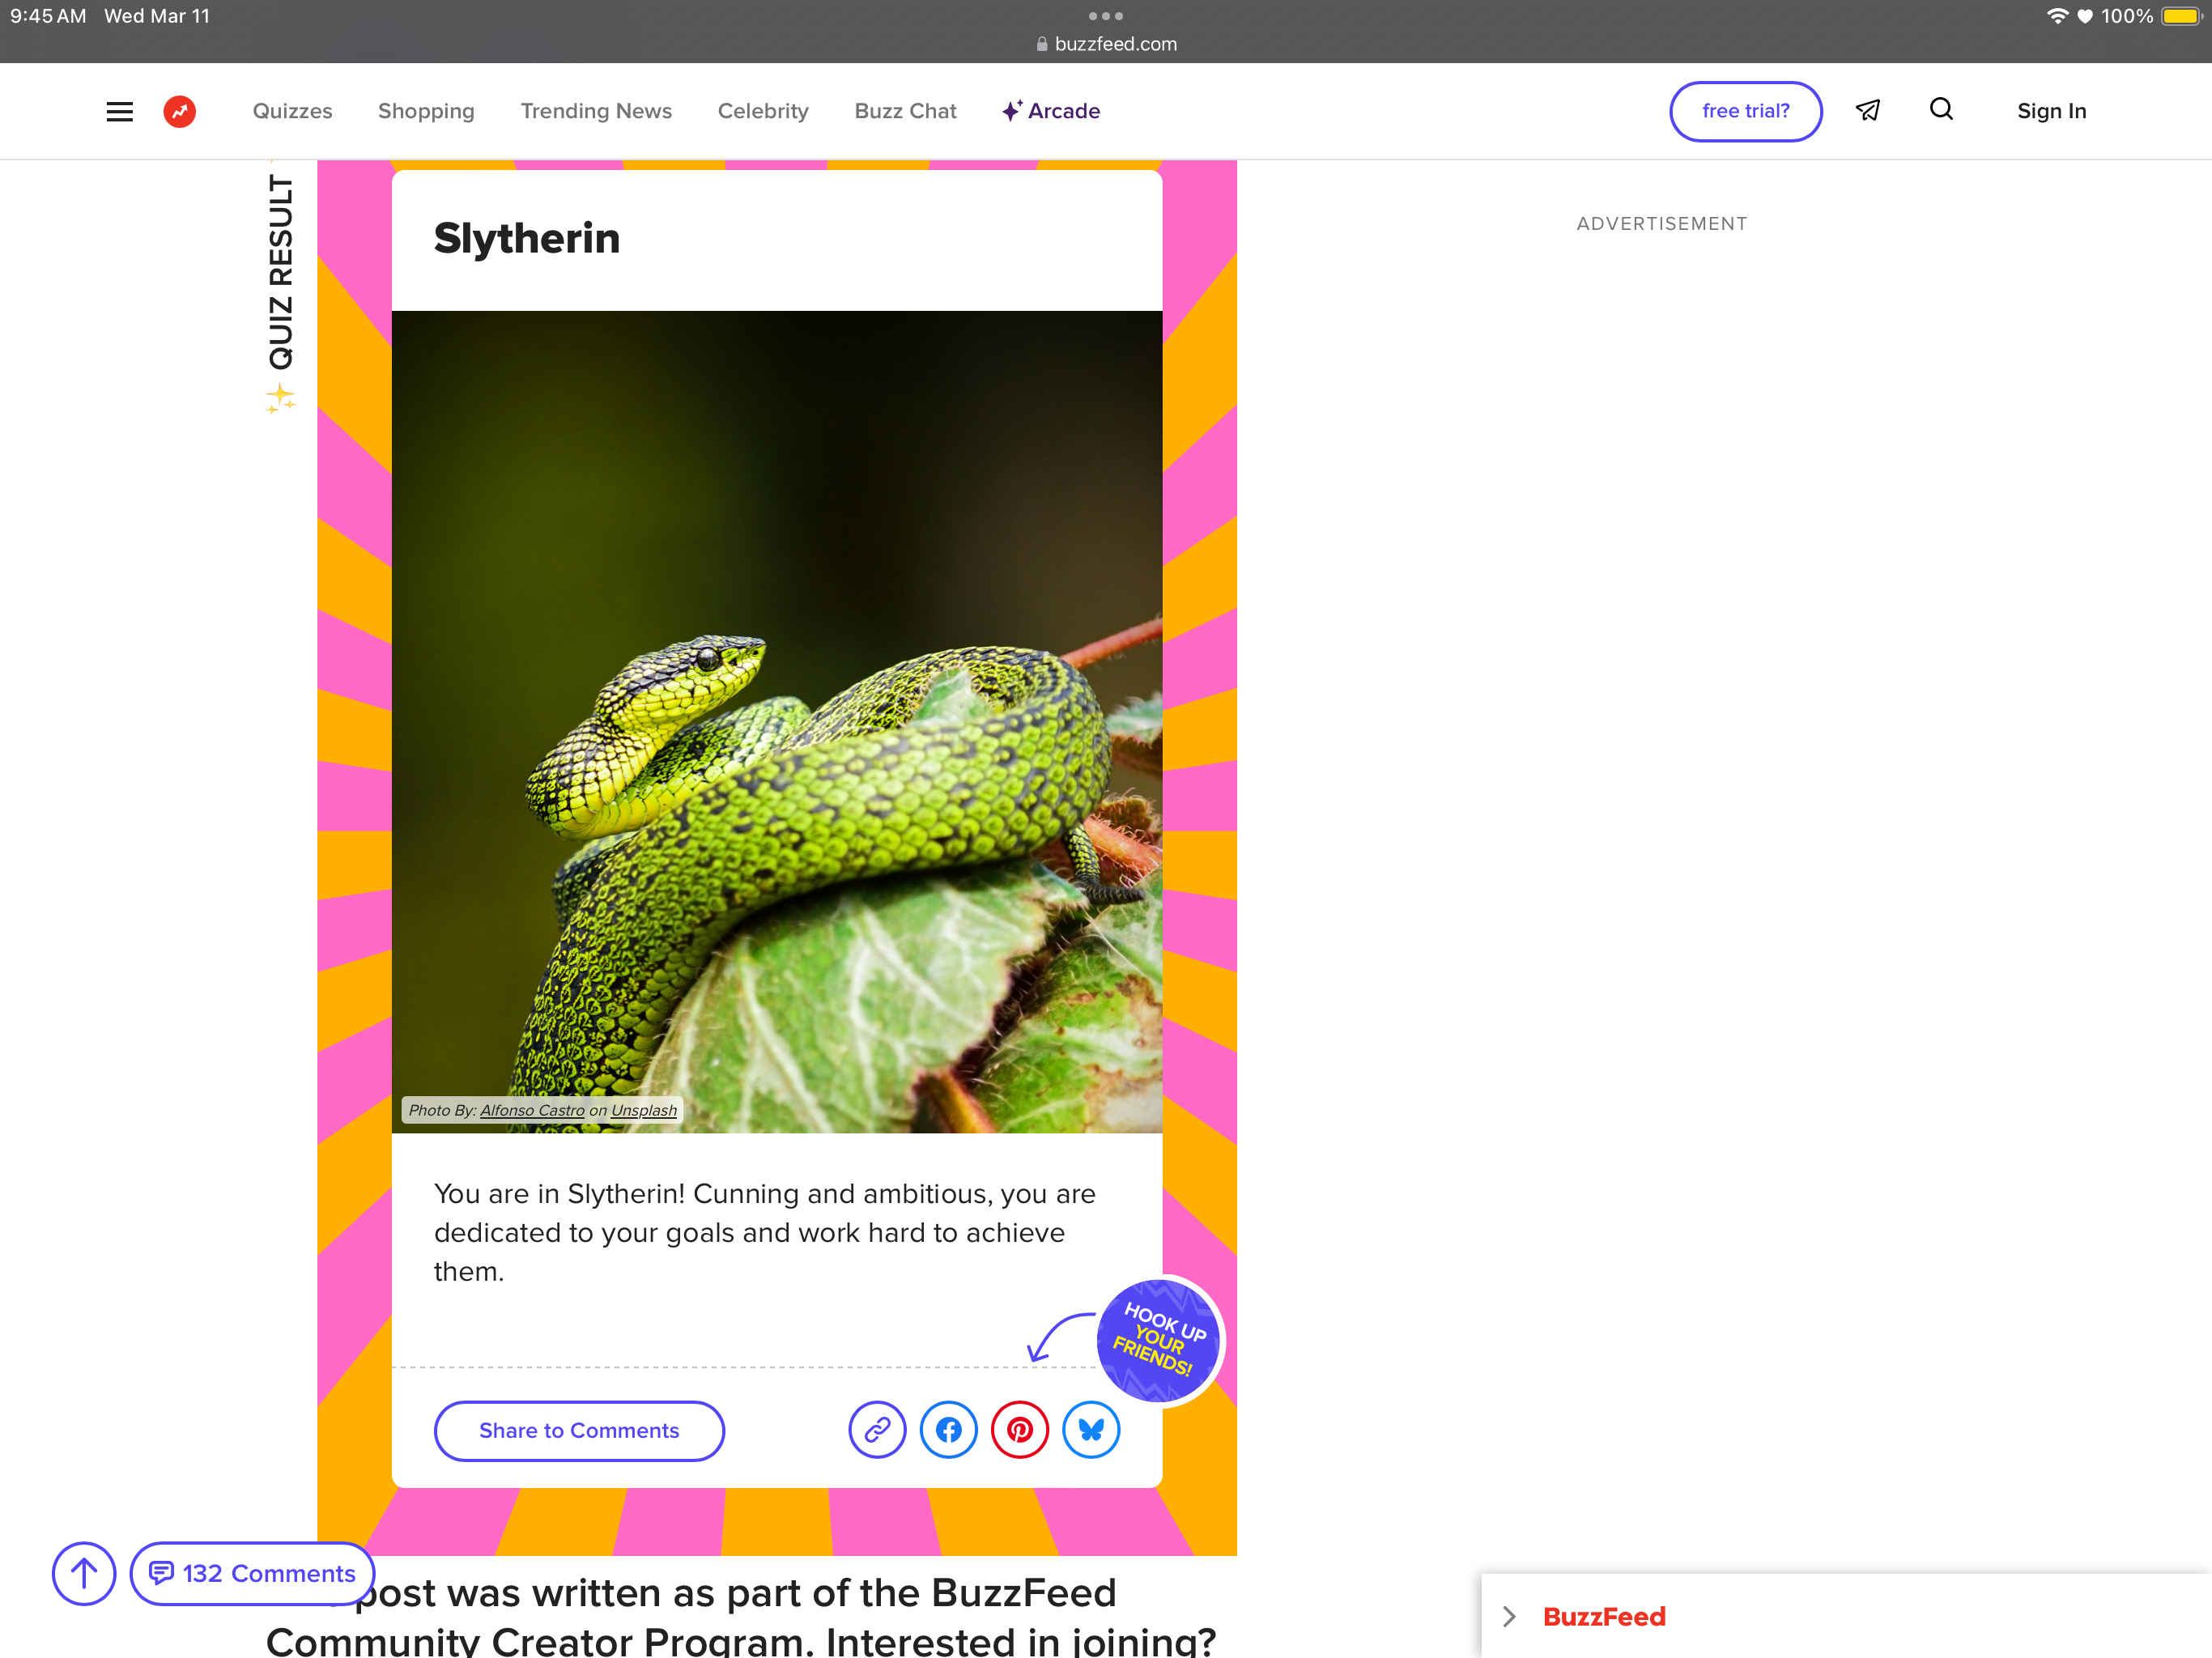The width and height of the screenshot is (2212, 1658).
Task: Click Sign In
Action: point(2051,111)
